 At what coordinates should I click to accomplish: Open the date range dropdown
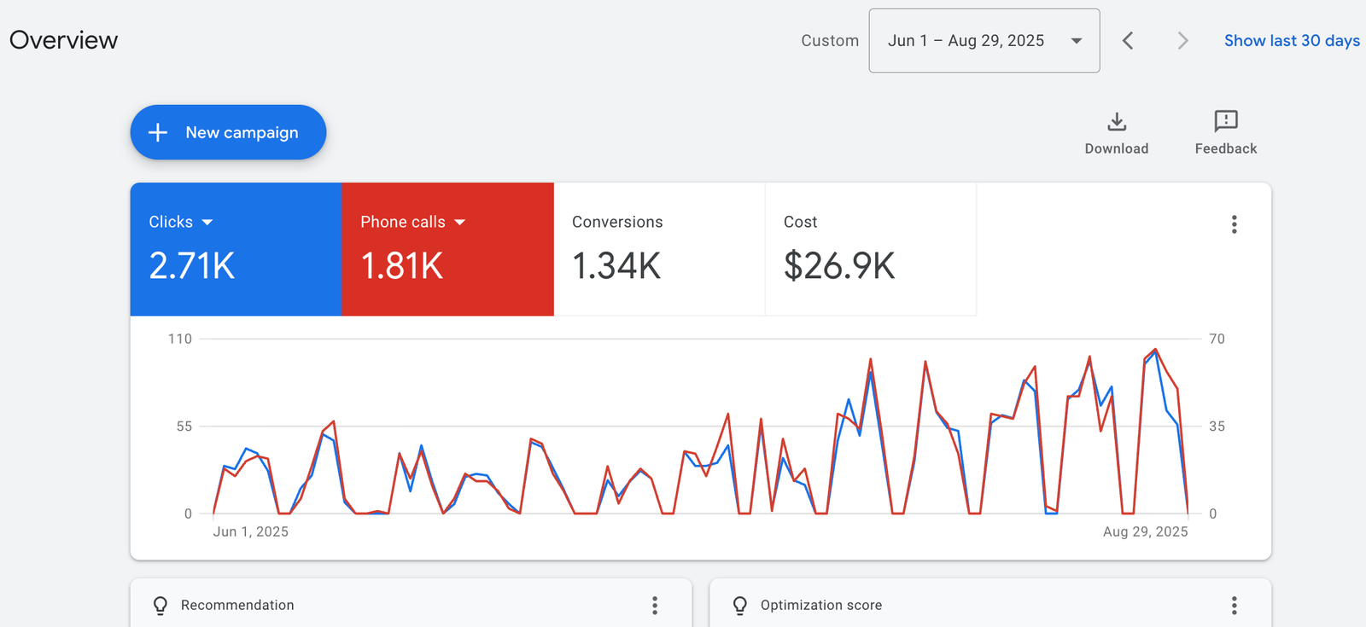[x=984, y=41]
